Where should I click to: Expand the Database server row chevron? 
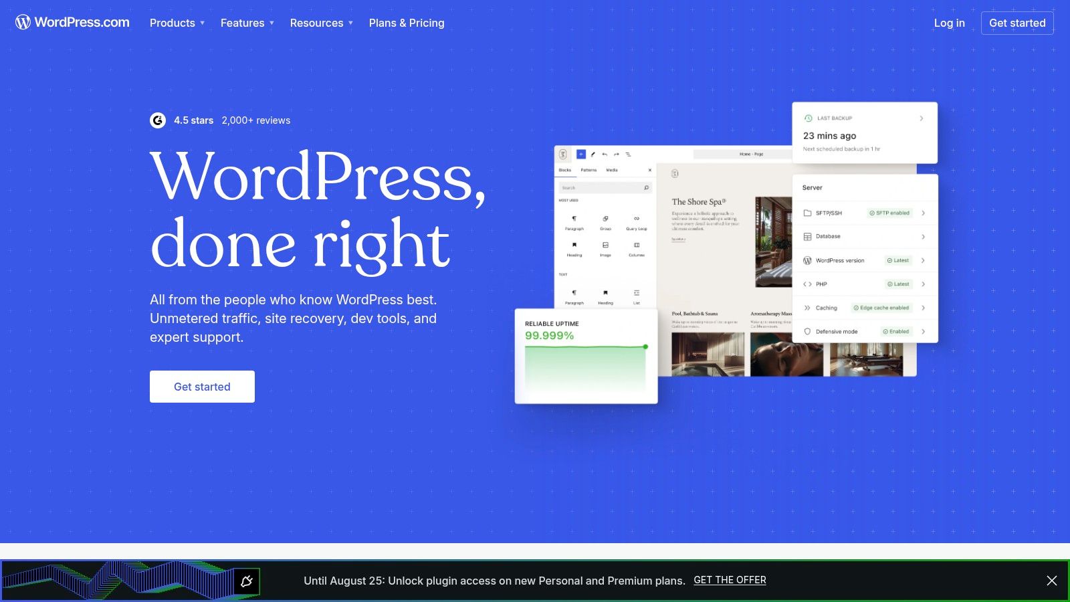[x=923, y=236]
